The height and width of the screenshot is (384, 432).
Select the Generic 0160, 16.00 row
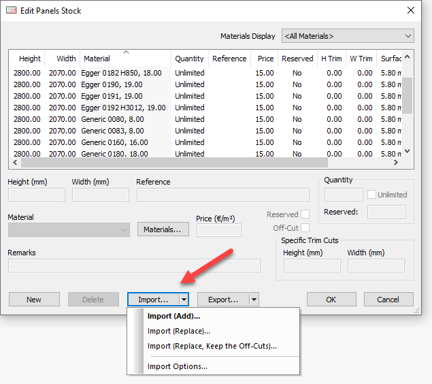205,142
